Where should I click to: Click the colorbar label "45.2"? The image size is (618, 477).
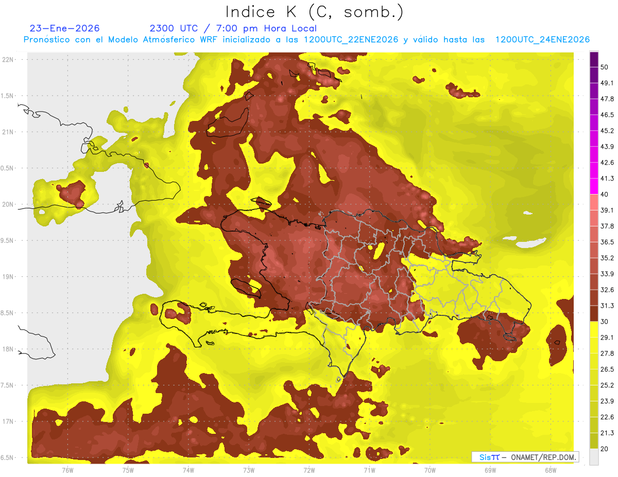pos(607,131)
